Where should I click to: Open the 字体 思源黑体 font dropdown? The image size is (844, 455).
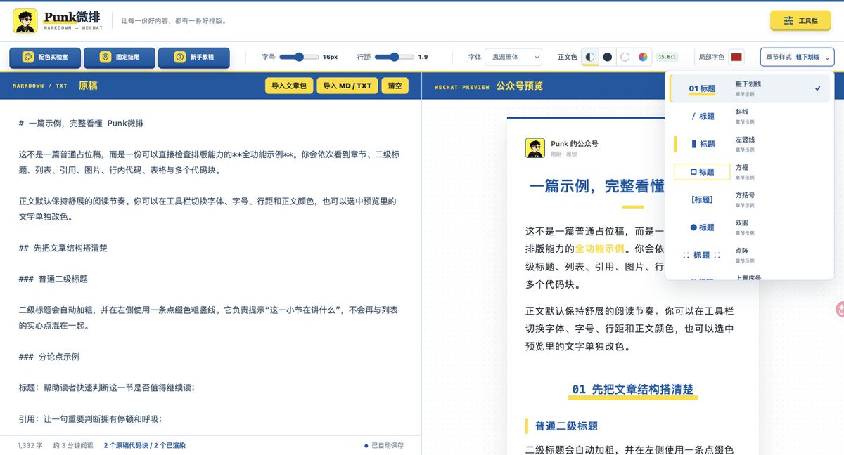tap(513, 57)
